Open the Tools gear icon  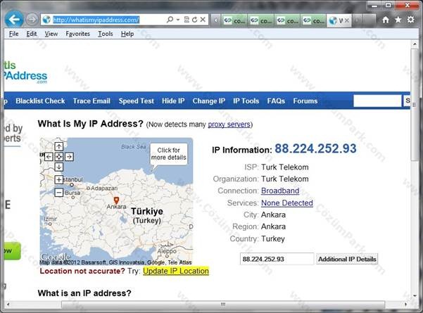[x=410, y=20]
